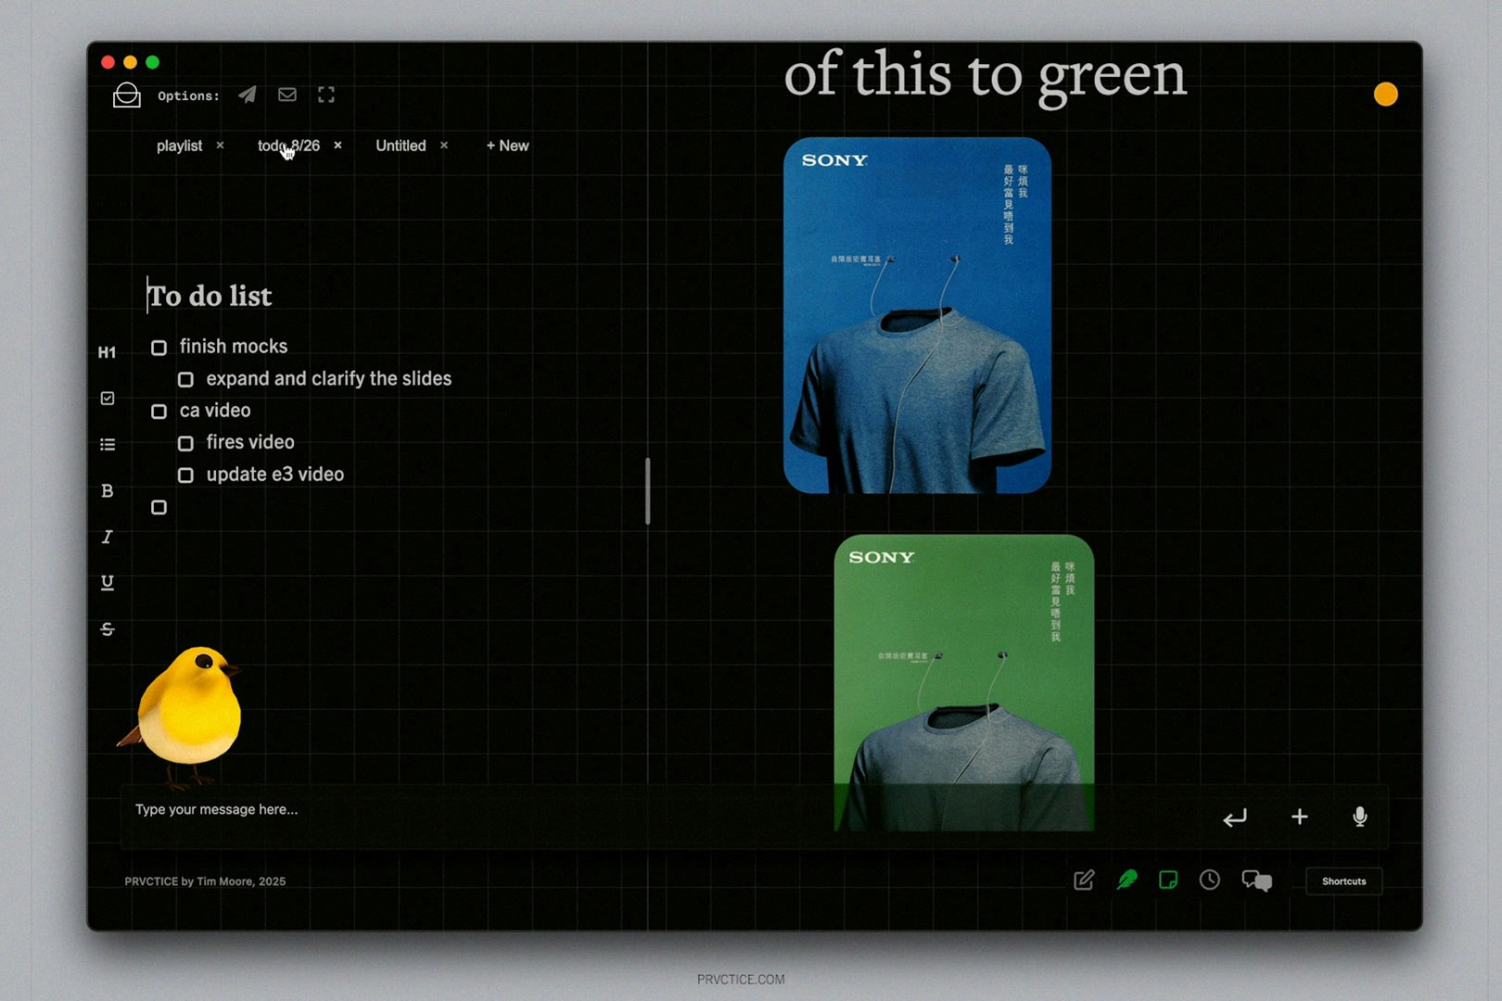Click the edit note pencil icon
The image size is (1502, 1001).
(1084, 881)
